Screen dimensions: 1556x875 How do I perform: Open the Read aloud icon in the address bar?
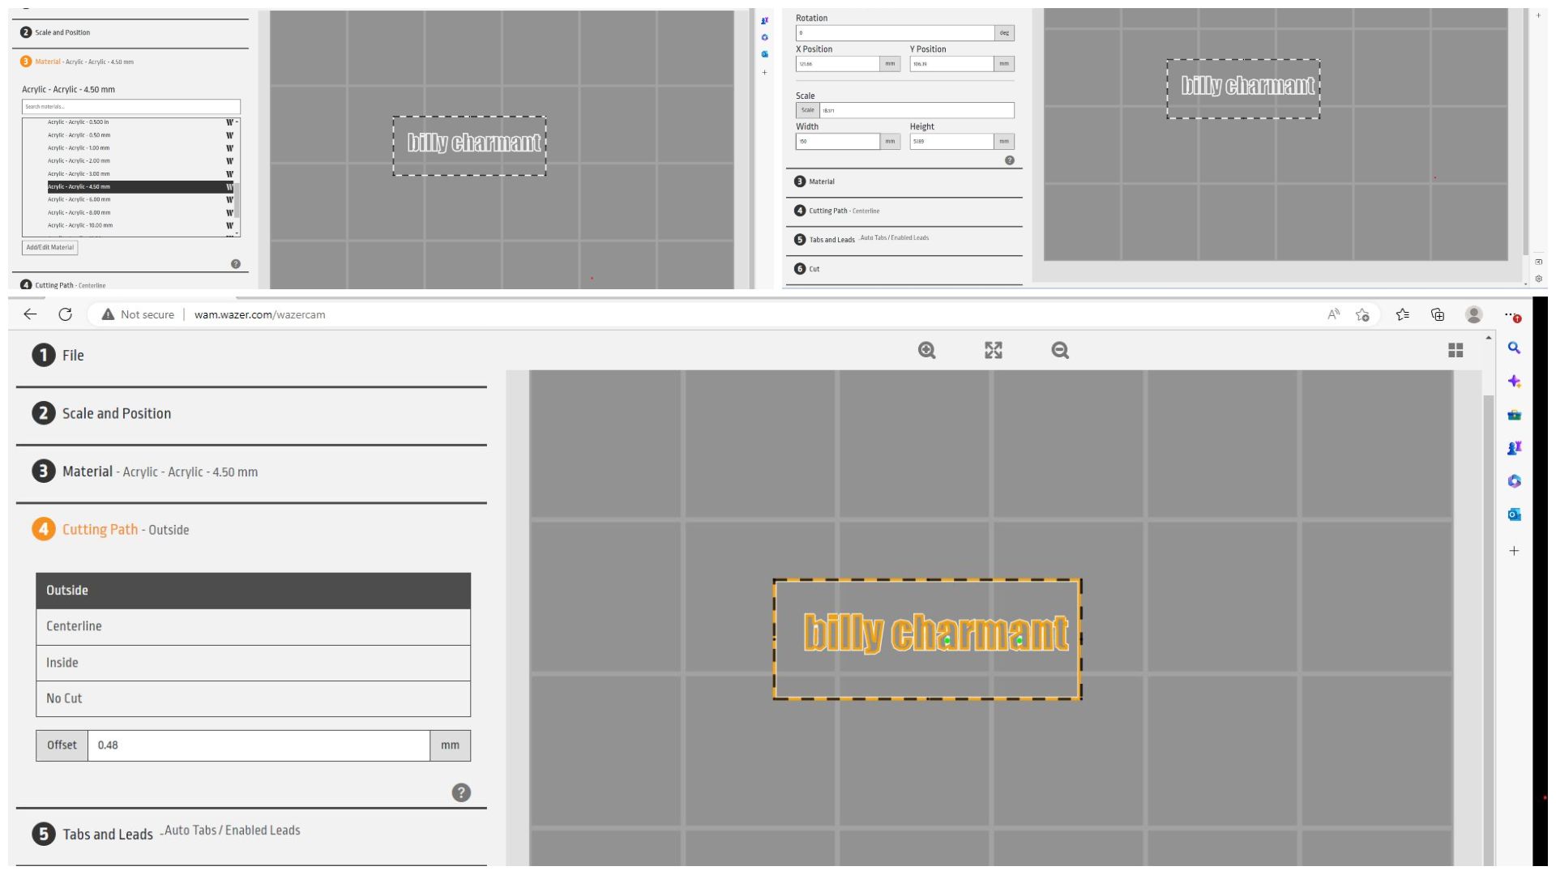pyautogui.click(x=1333, y=314)
